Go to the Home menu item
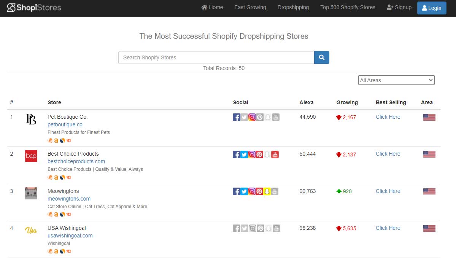Image resolution: width=456 pixels, height=258 pixels. pos(212,7)
